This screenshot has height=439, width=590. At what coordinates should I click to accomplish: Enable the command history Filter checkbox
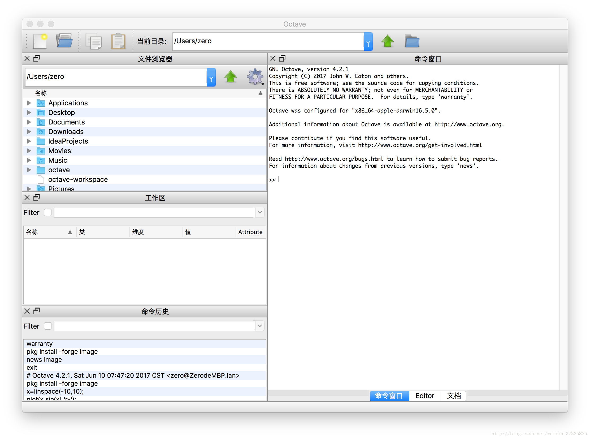click(48, 326)
